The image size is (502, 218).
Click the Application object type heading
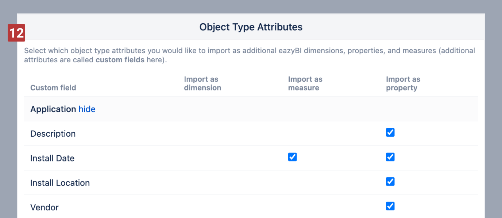point(53,109)
